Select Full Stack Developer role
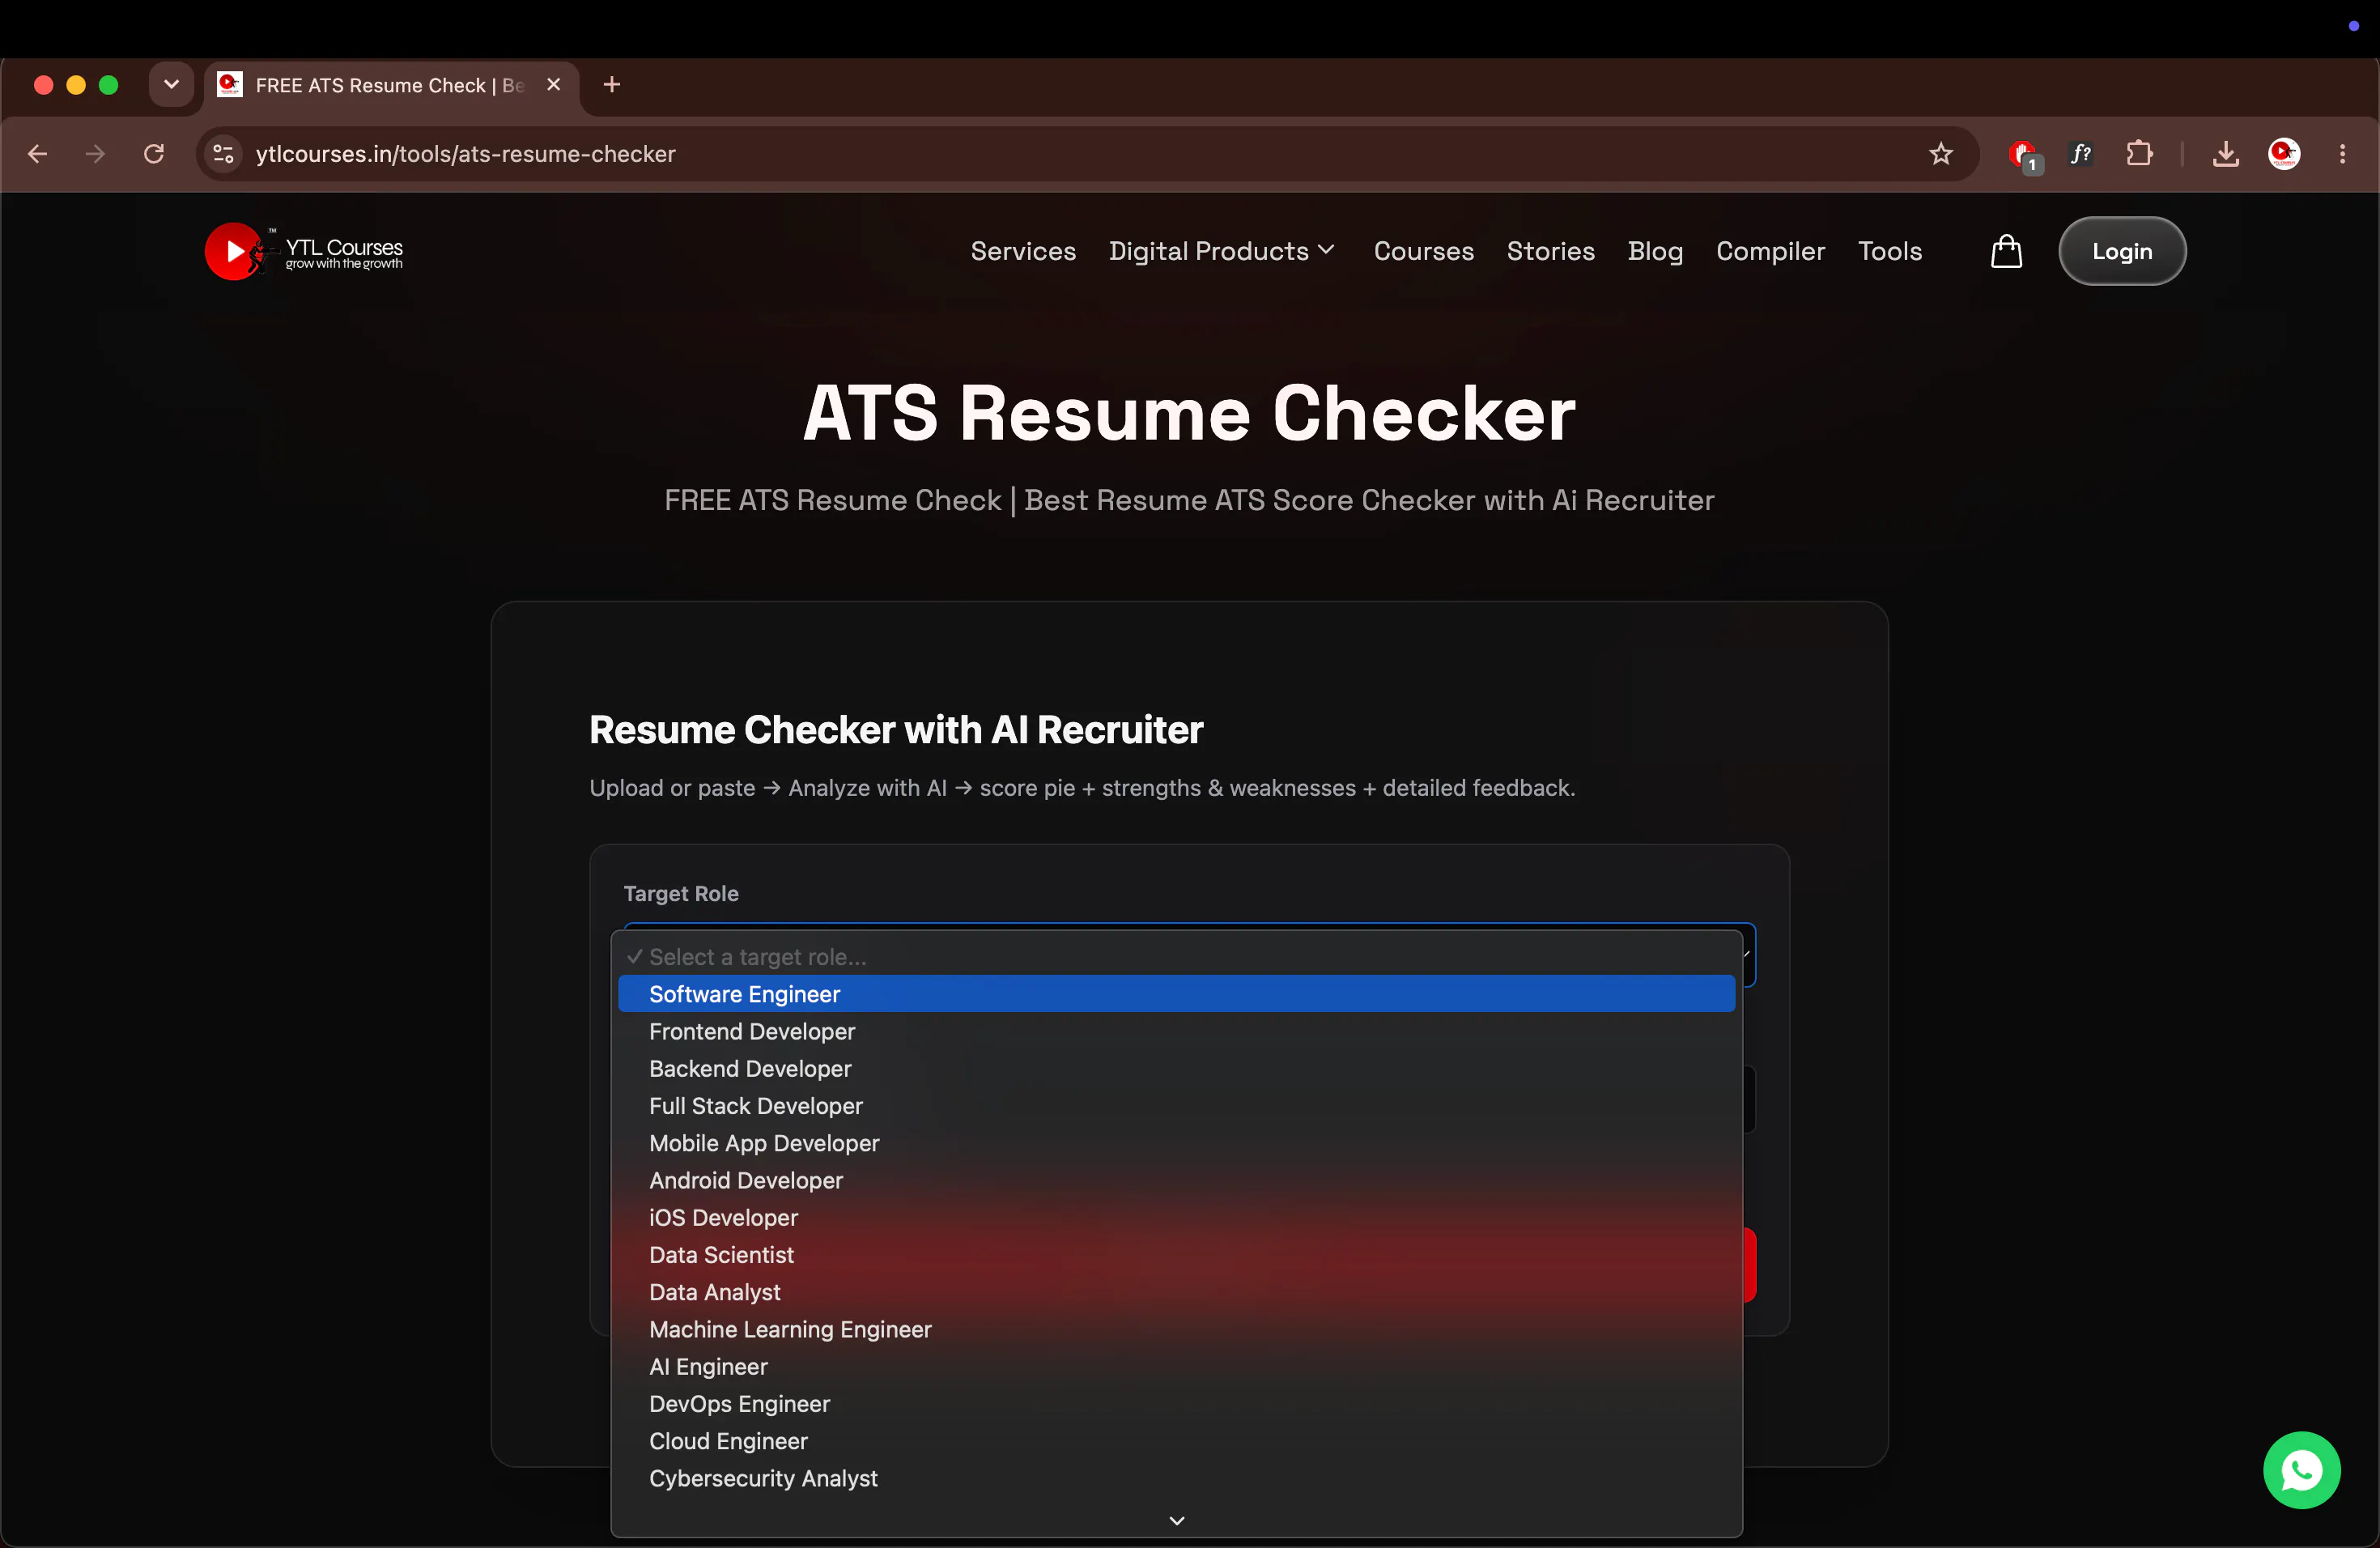The height and width of the screenshot is (1548, 2380). click(1176, 1106)
